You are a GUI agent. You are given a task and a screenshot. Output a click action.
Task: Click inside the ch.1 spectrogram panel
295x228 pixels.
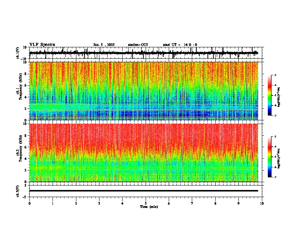tap(144, 91)
